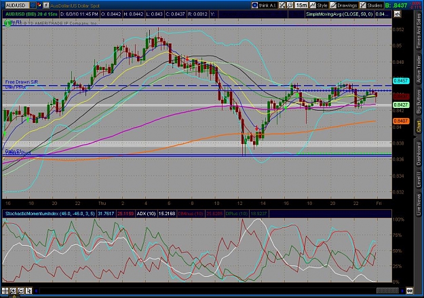The width and height of the screenshot is (424, 298).
Task: Select the pointer cursor tool at bottom left
Action: (x=28, y=291)
